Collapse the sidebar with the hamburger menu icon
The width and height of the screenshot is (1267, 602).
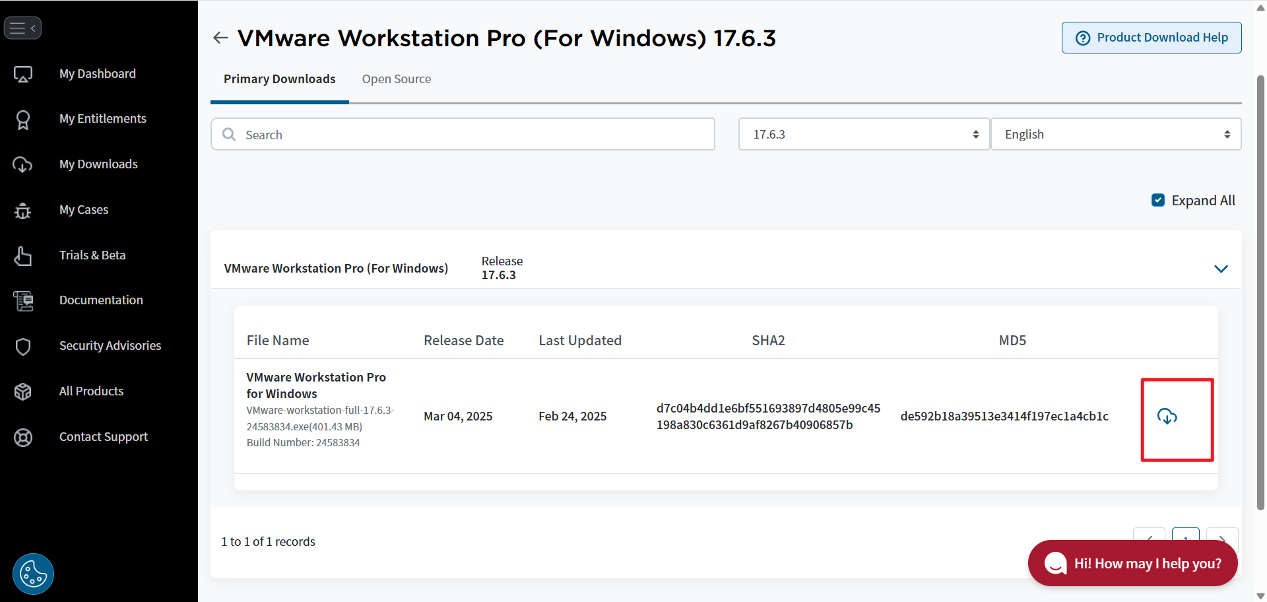(22, 28)
